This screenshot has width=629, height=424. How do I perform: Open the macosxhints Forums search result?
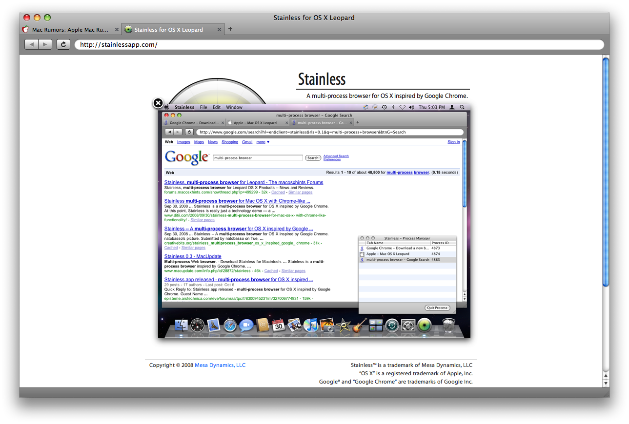click(x=243, y=182)
